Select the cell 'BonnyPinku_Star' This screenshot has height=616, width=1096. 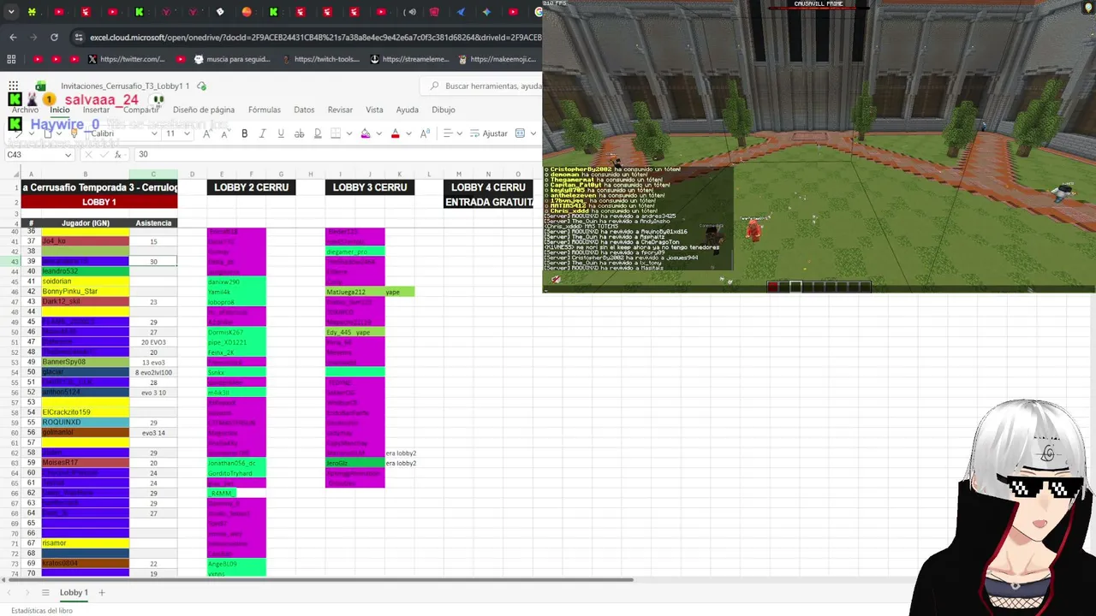tap(85, 292)
